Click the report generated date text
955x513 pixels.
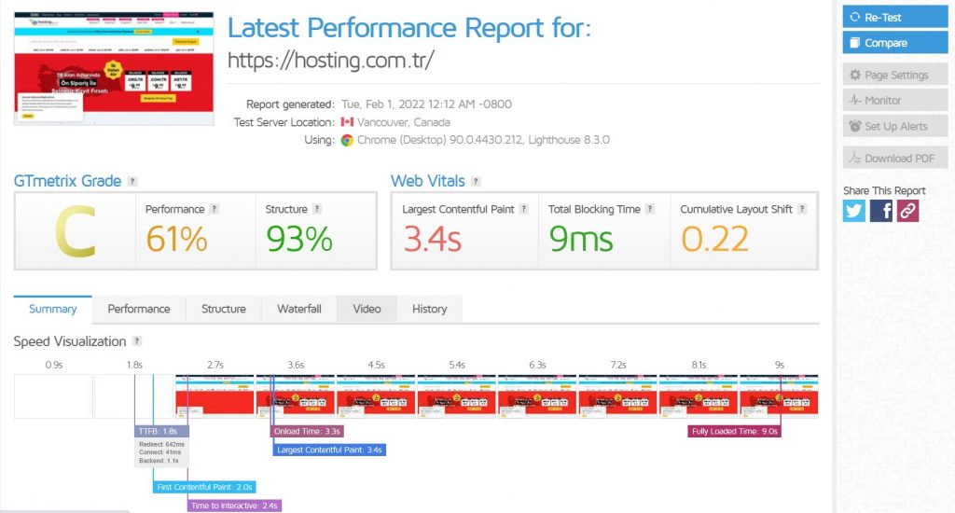[x=426, y=104]
